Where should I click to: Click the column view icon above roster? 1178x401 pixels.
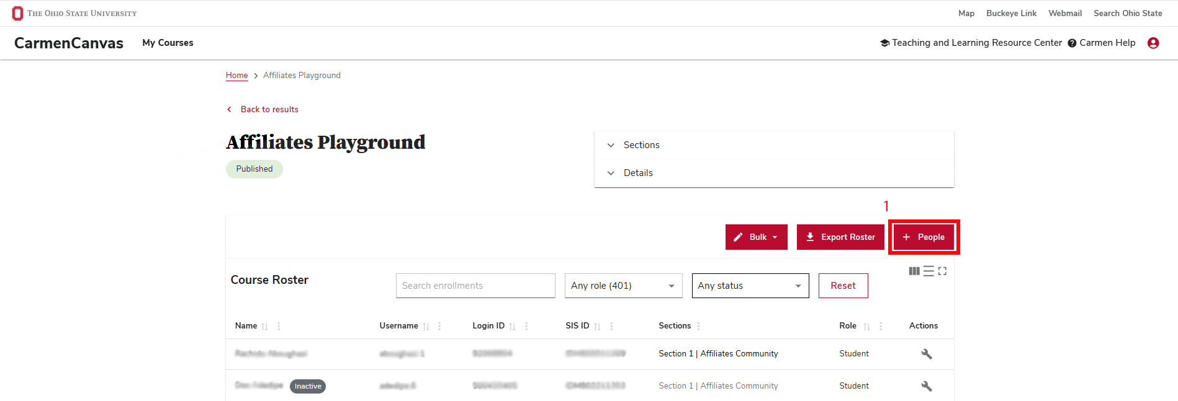914,271
